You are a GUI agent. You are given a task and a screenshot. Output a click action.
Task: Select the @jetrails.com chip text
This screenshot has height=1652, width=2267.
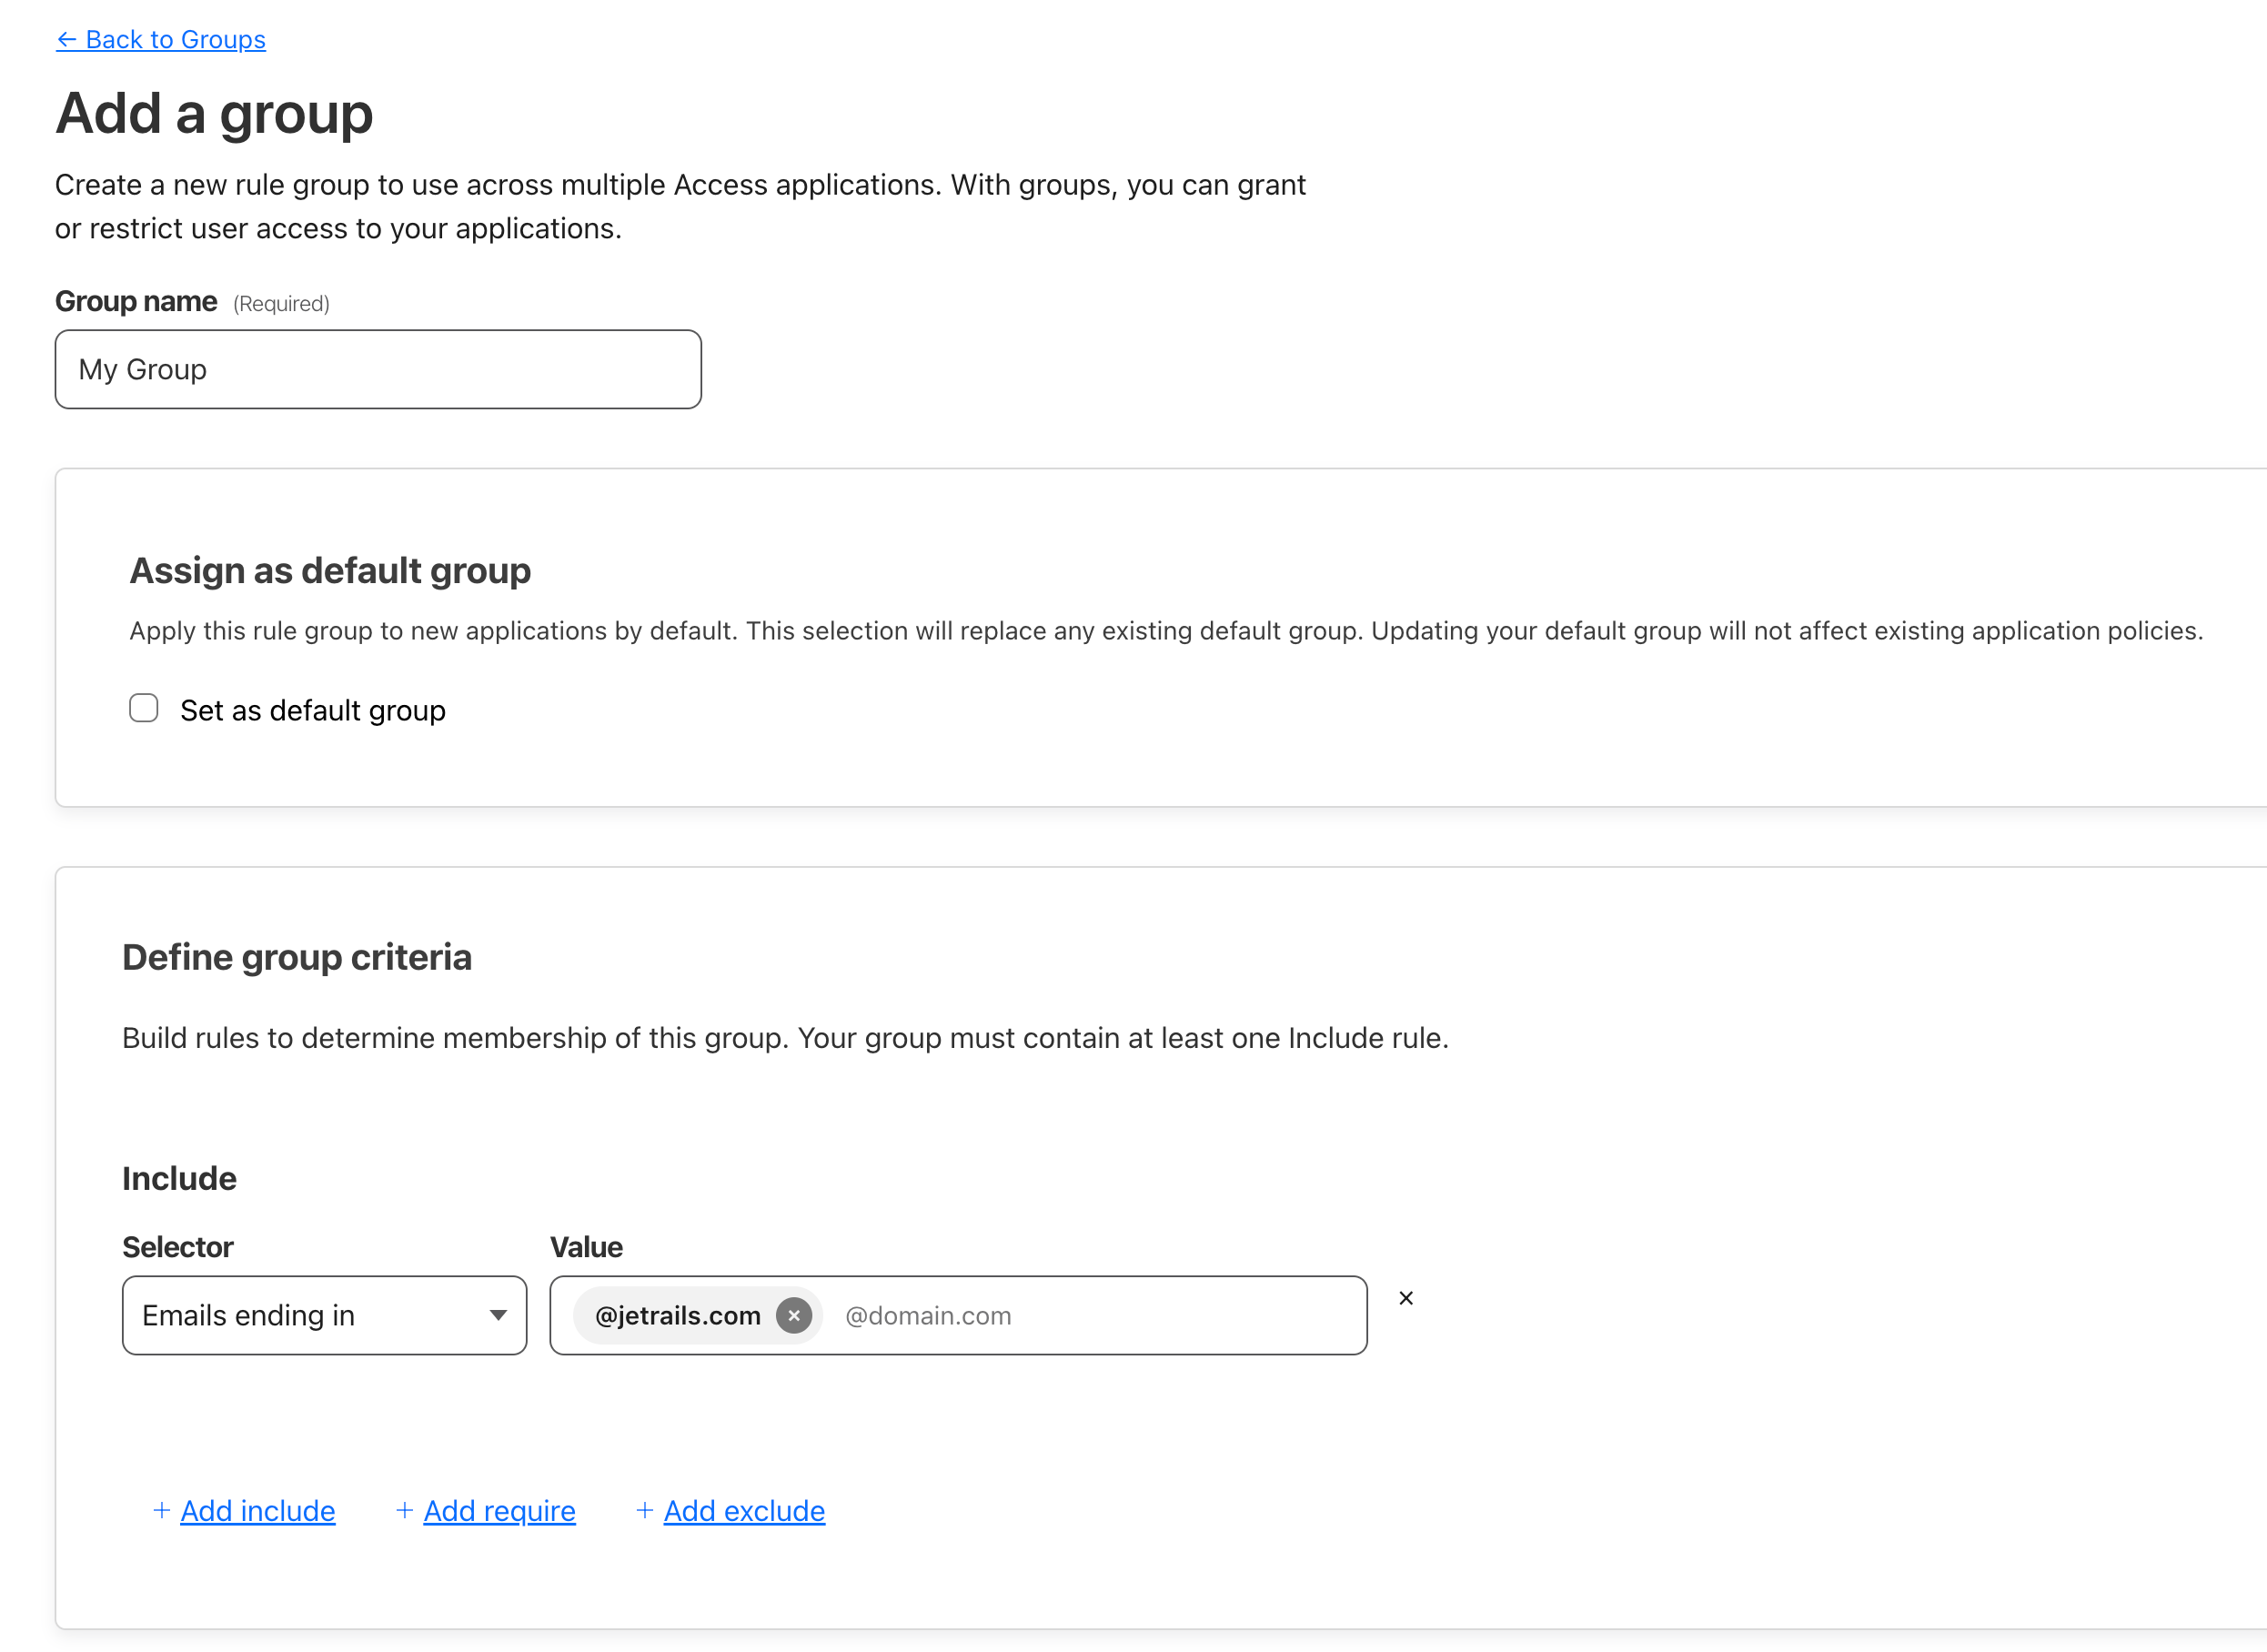677,1315
